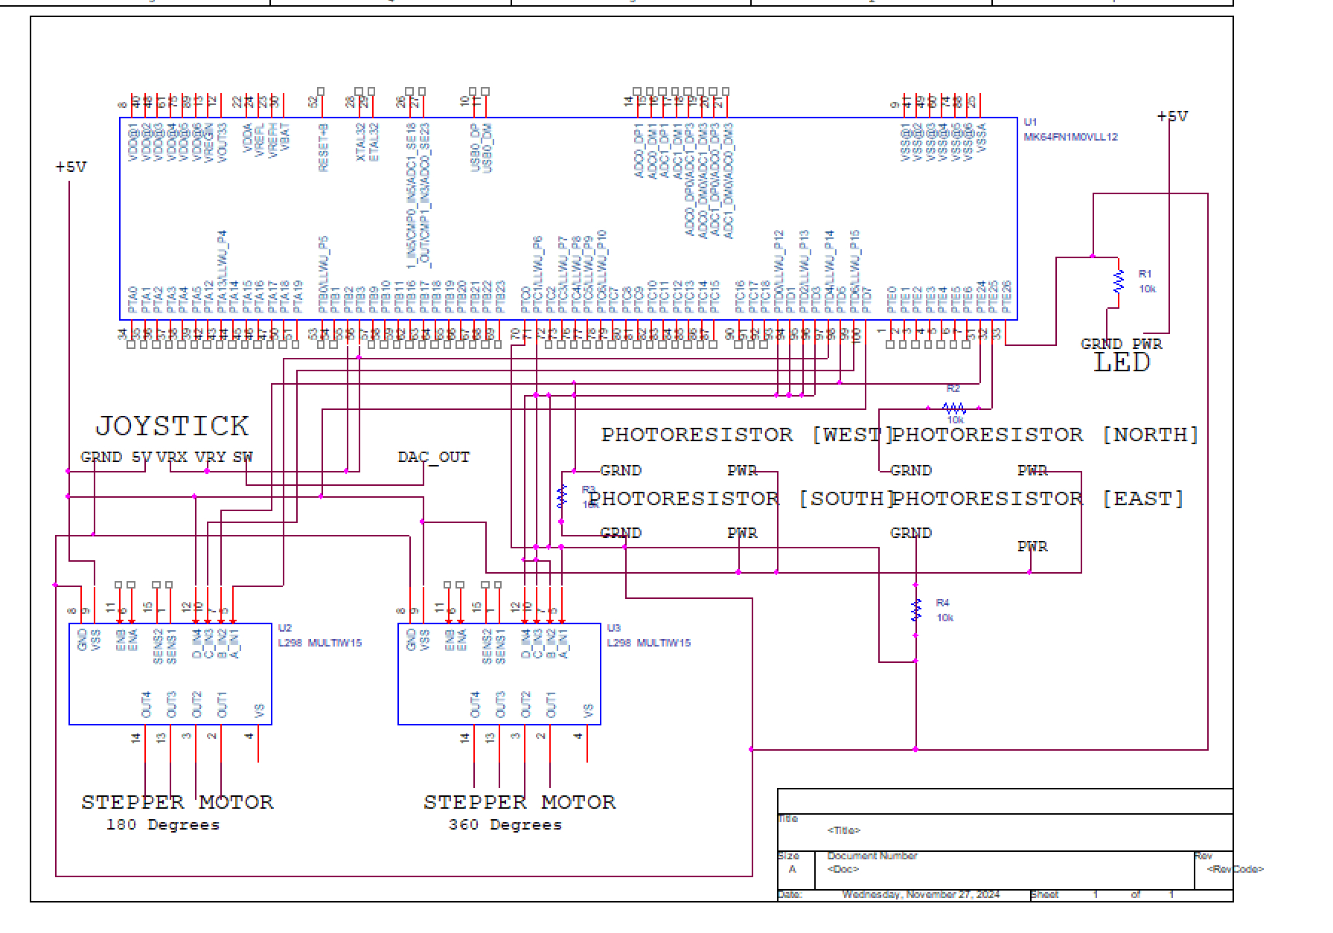
Task: Select the R4 10k resistor symbol
Action: [916, 610]
